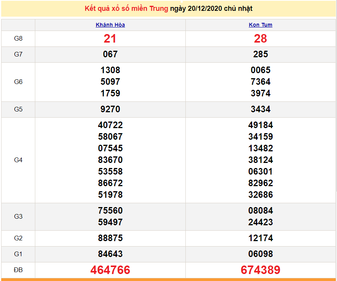
Task: Click the G4 number 83670
Action: coord(110,160)
